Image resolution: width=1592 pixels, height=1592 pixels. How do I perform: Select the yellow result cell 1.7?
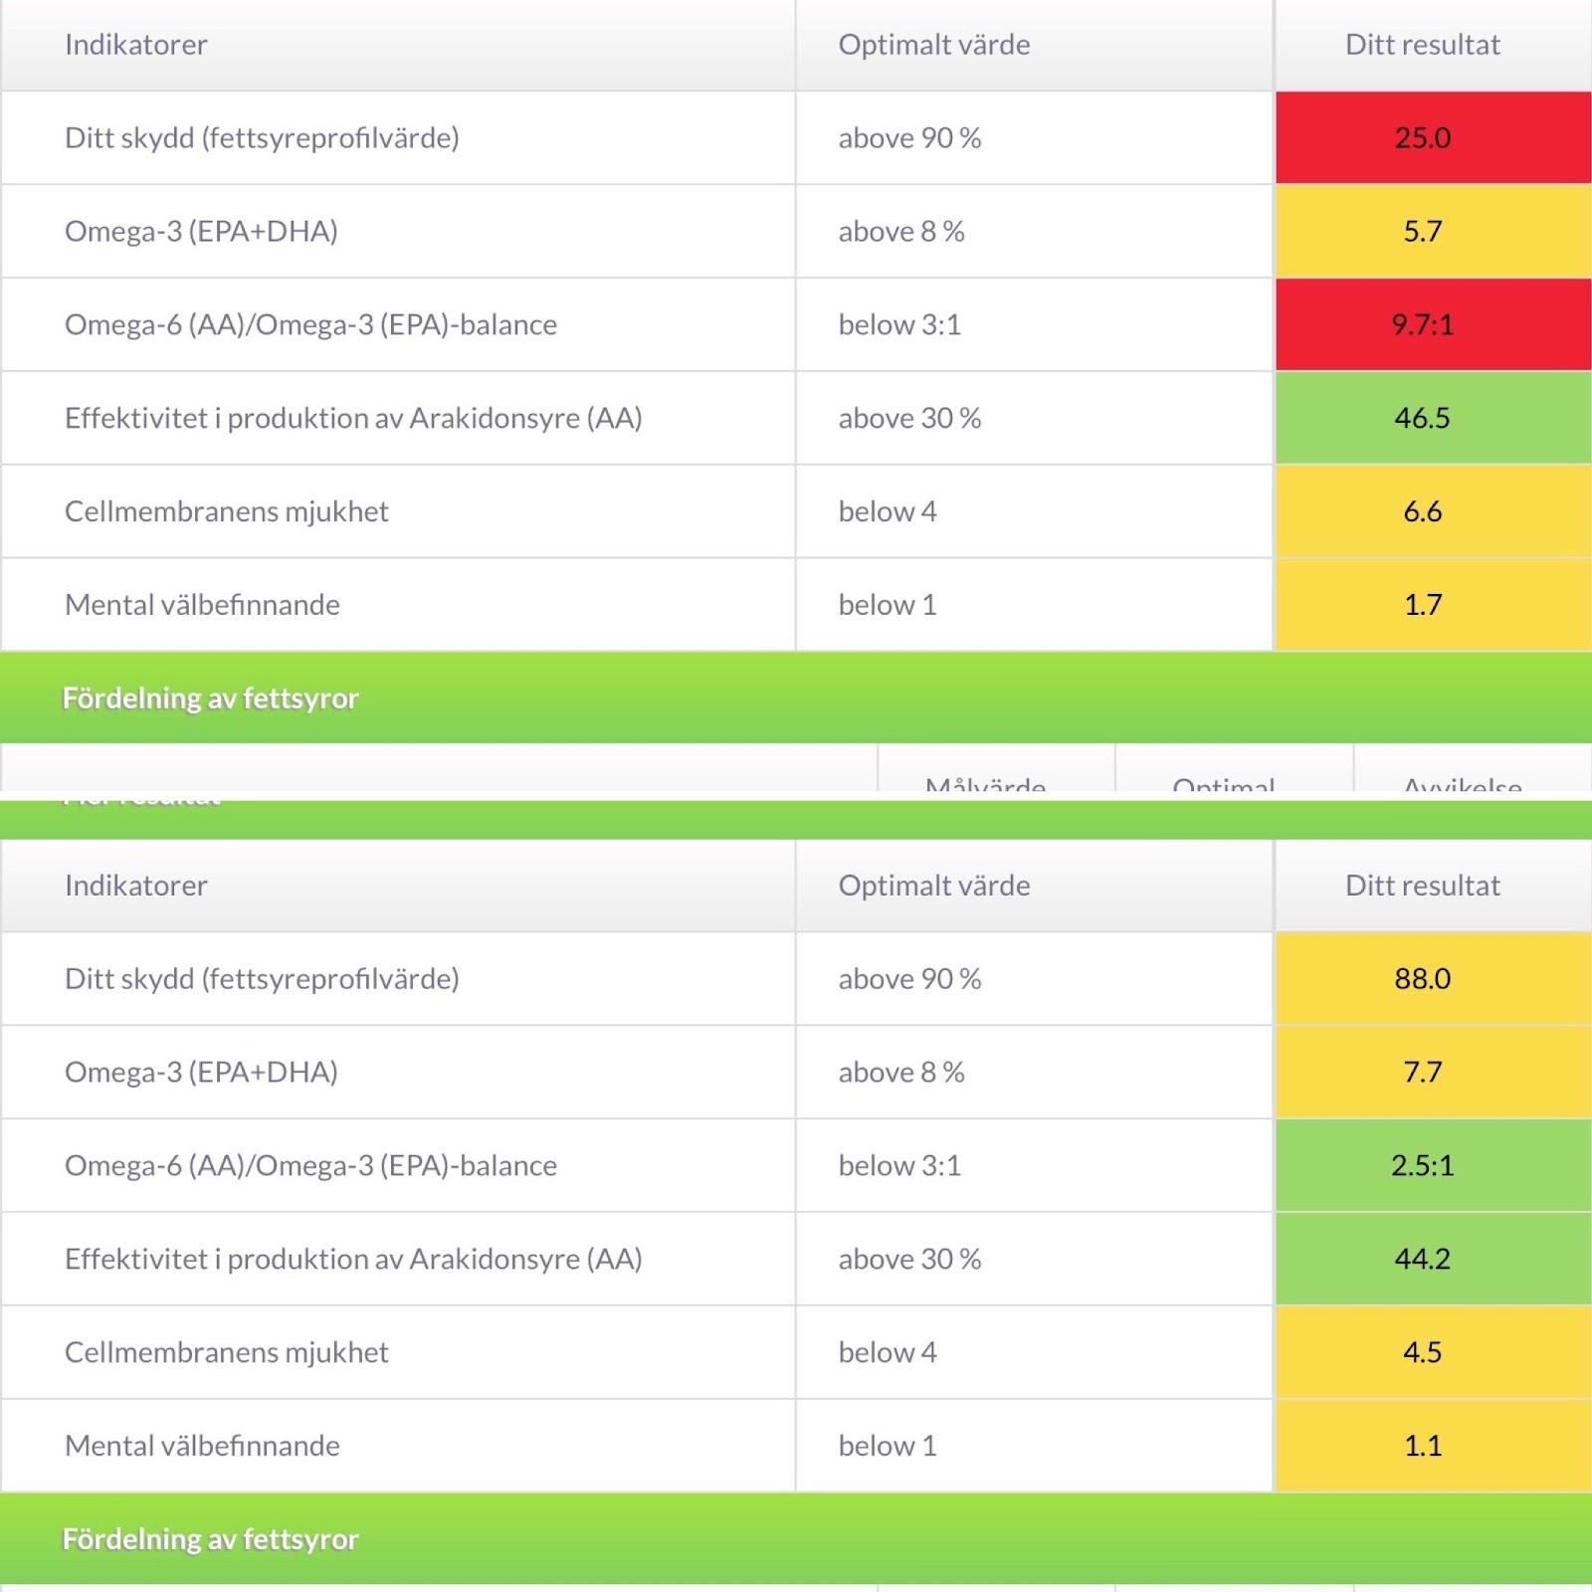(x=1433, y=605)
